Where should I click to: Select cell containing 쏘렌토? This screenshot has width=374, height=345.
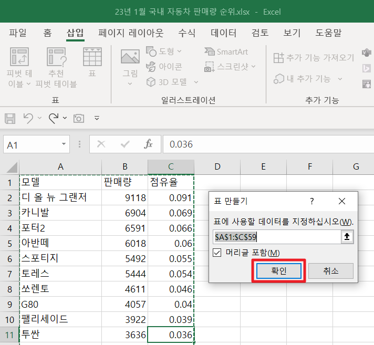[x=60, y=289]
